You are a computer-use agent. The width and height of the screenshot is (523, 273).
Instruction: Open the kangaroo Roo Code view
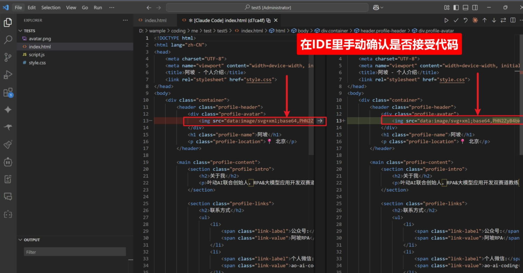8,127
